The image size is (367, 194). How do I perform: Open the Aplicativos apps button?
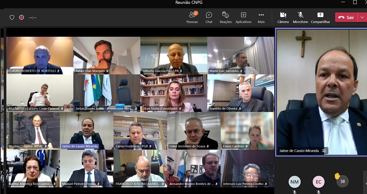click(x=243, y=17)
